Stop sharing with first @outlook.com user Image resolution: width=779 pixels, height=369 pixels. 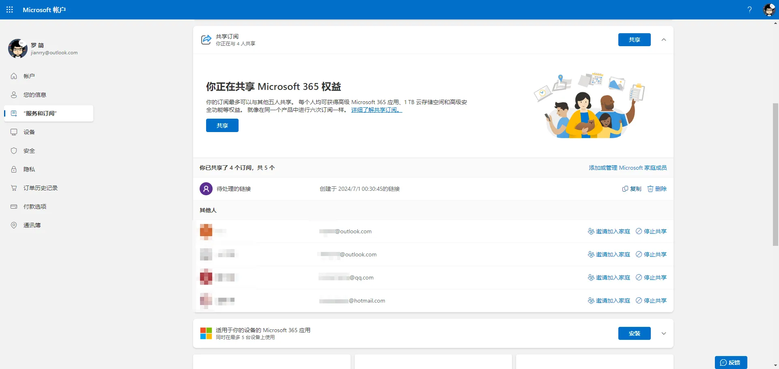(x=651, y=231)
